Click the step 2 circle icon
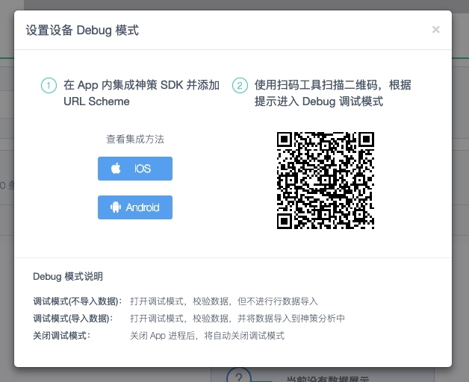Image resolution: width=469 pixels, height=382 pixels. point(240,86)
